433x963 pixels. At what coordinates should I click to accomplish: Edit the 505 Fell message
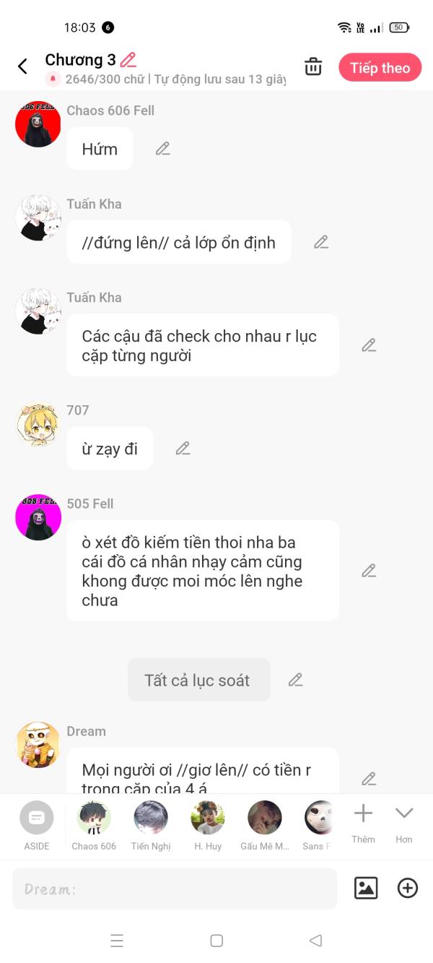369,571
